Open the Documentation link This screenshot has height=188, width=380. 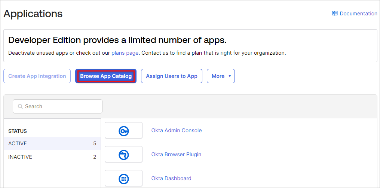[x=358, y=13]
